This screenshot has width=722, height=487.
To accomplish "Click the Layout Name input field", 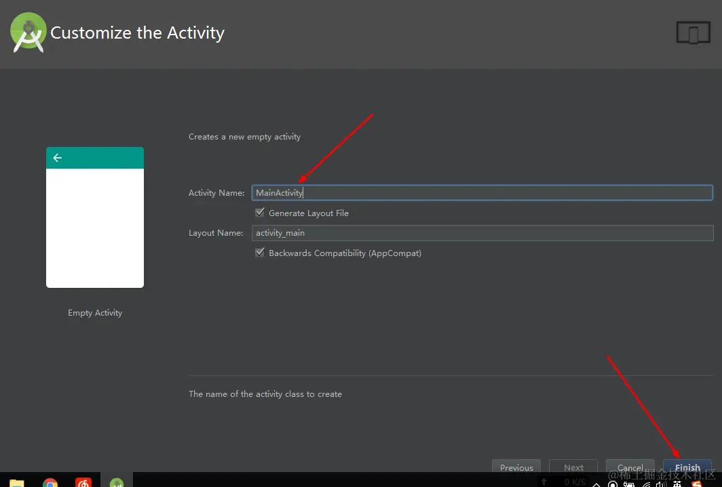I will click(x=482, y=233).
